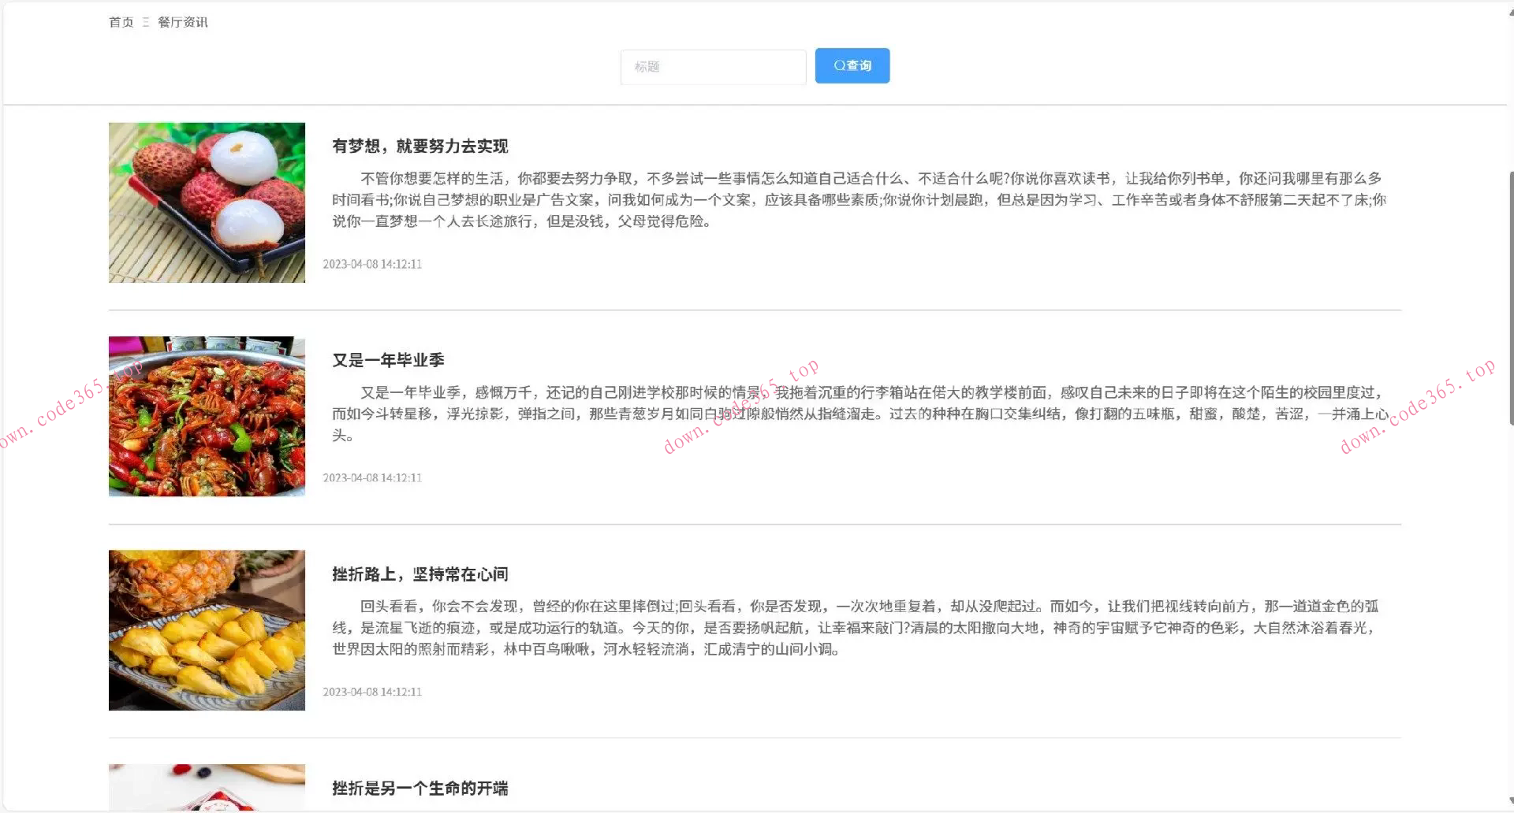Select the 首页 breadcrumb item
This screenshot has height=813, width=1514.
120,21
